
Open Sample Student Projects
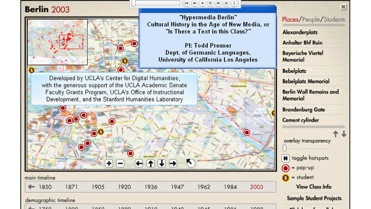tap(314, 198)
